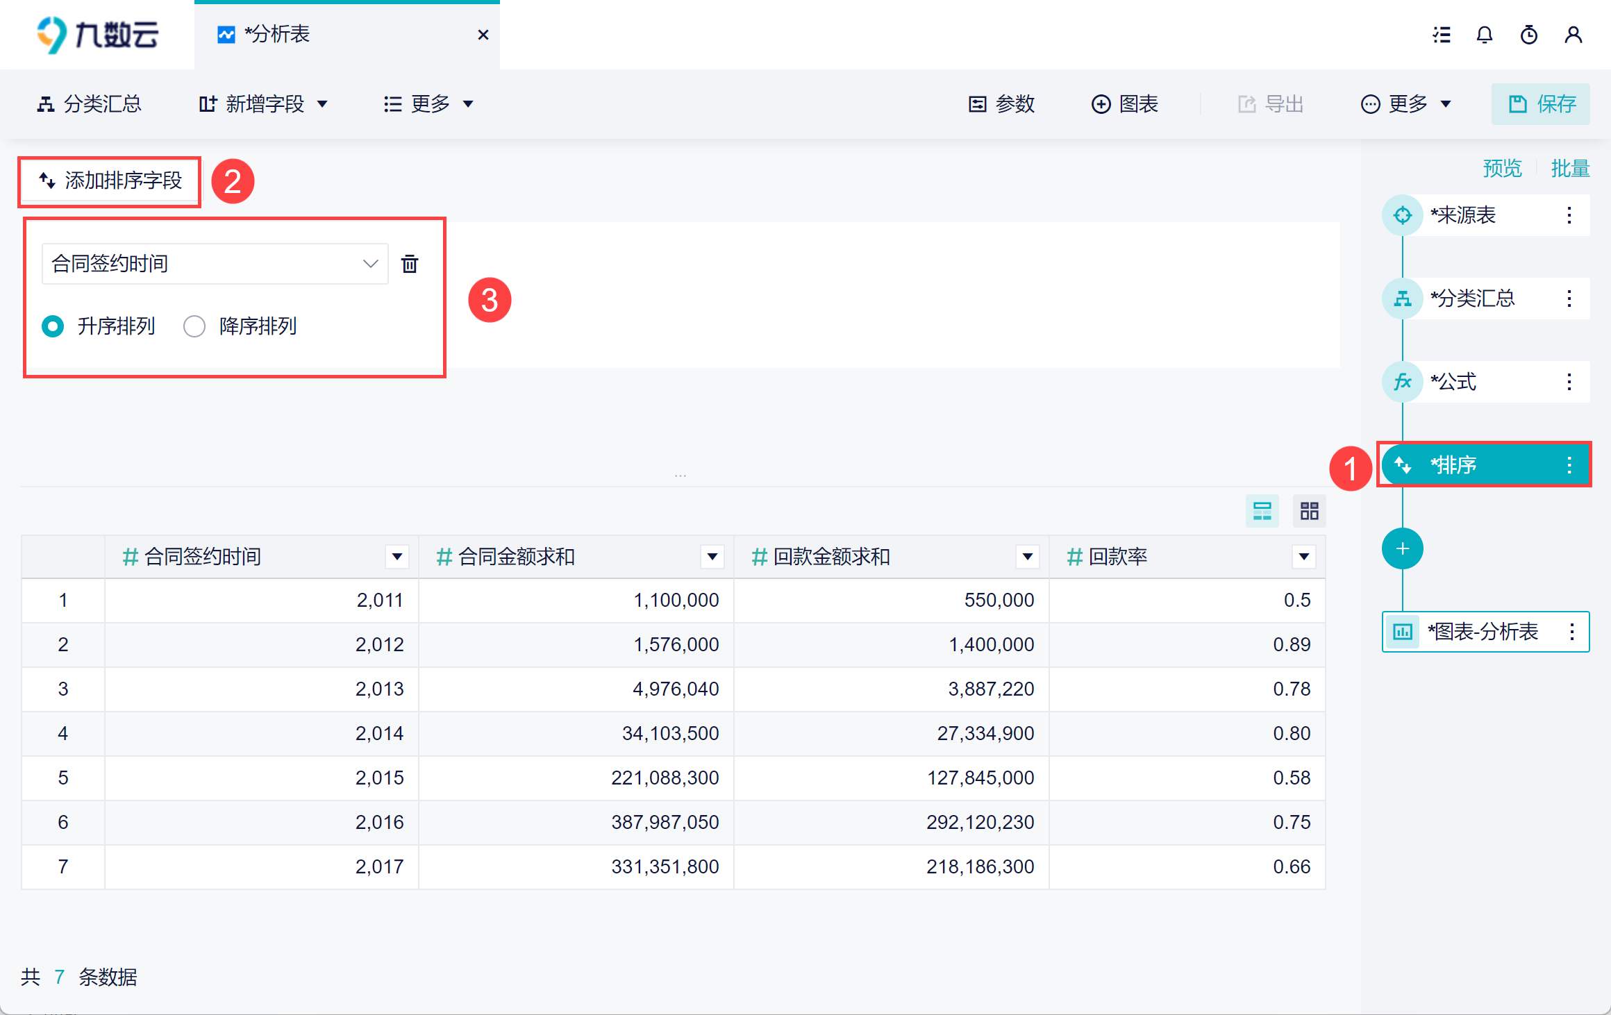Image resolution: width=1611 pixels, height=1015 pixels.
Task: Open the notification bell
Action: [1485, 35]
